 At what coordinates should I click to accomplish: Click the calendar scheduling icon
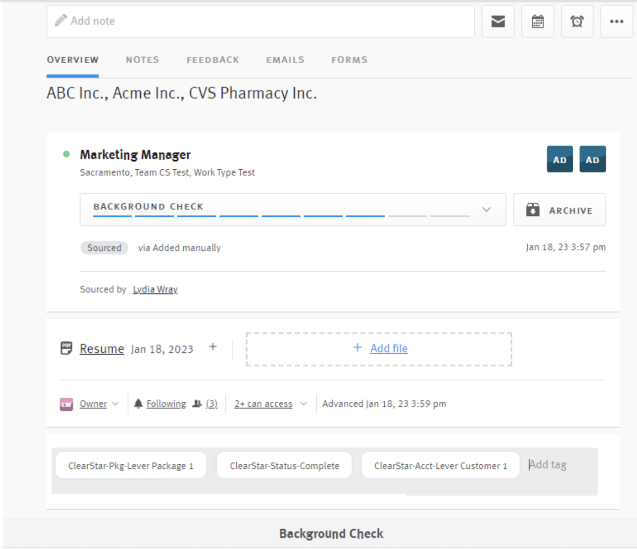point(537,21)
